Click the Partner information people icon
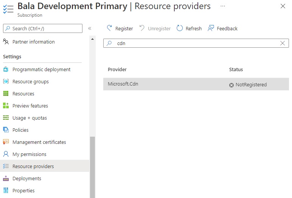The width and height of the screenshot is (292, 198). coord(6,41)
